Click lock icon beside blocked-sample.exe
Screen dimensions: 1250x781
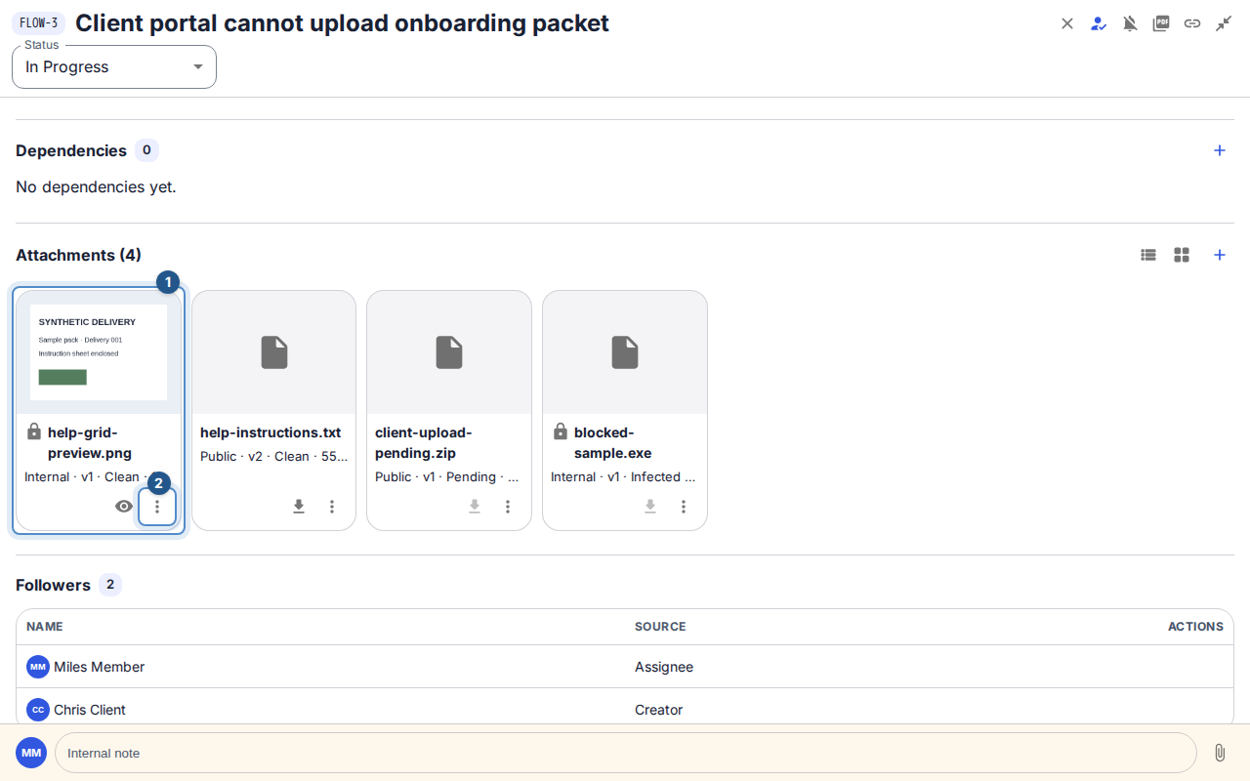pyautogui.click(x=561, y=432)
